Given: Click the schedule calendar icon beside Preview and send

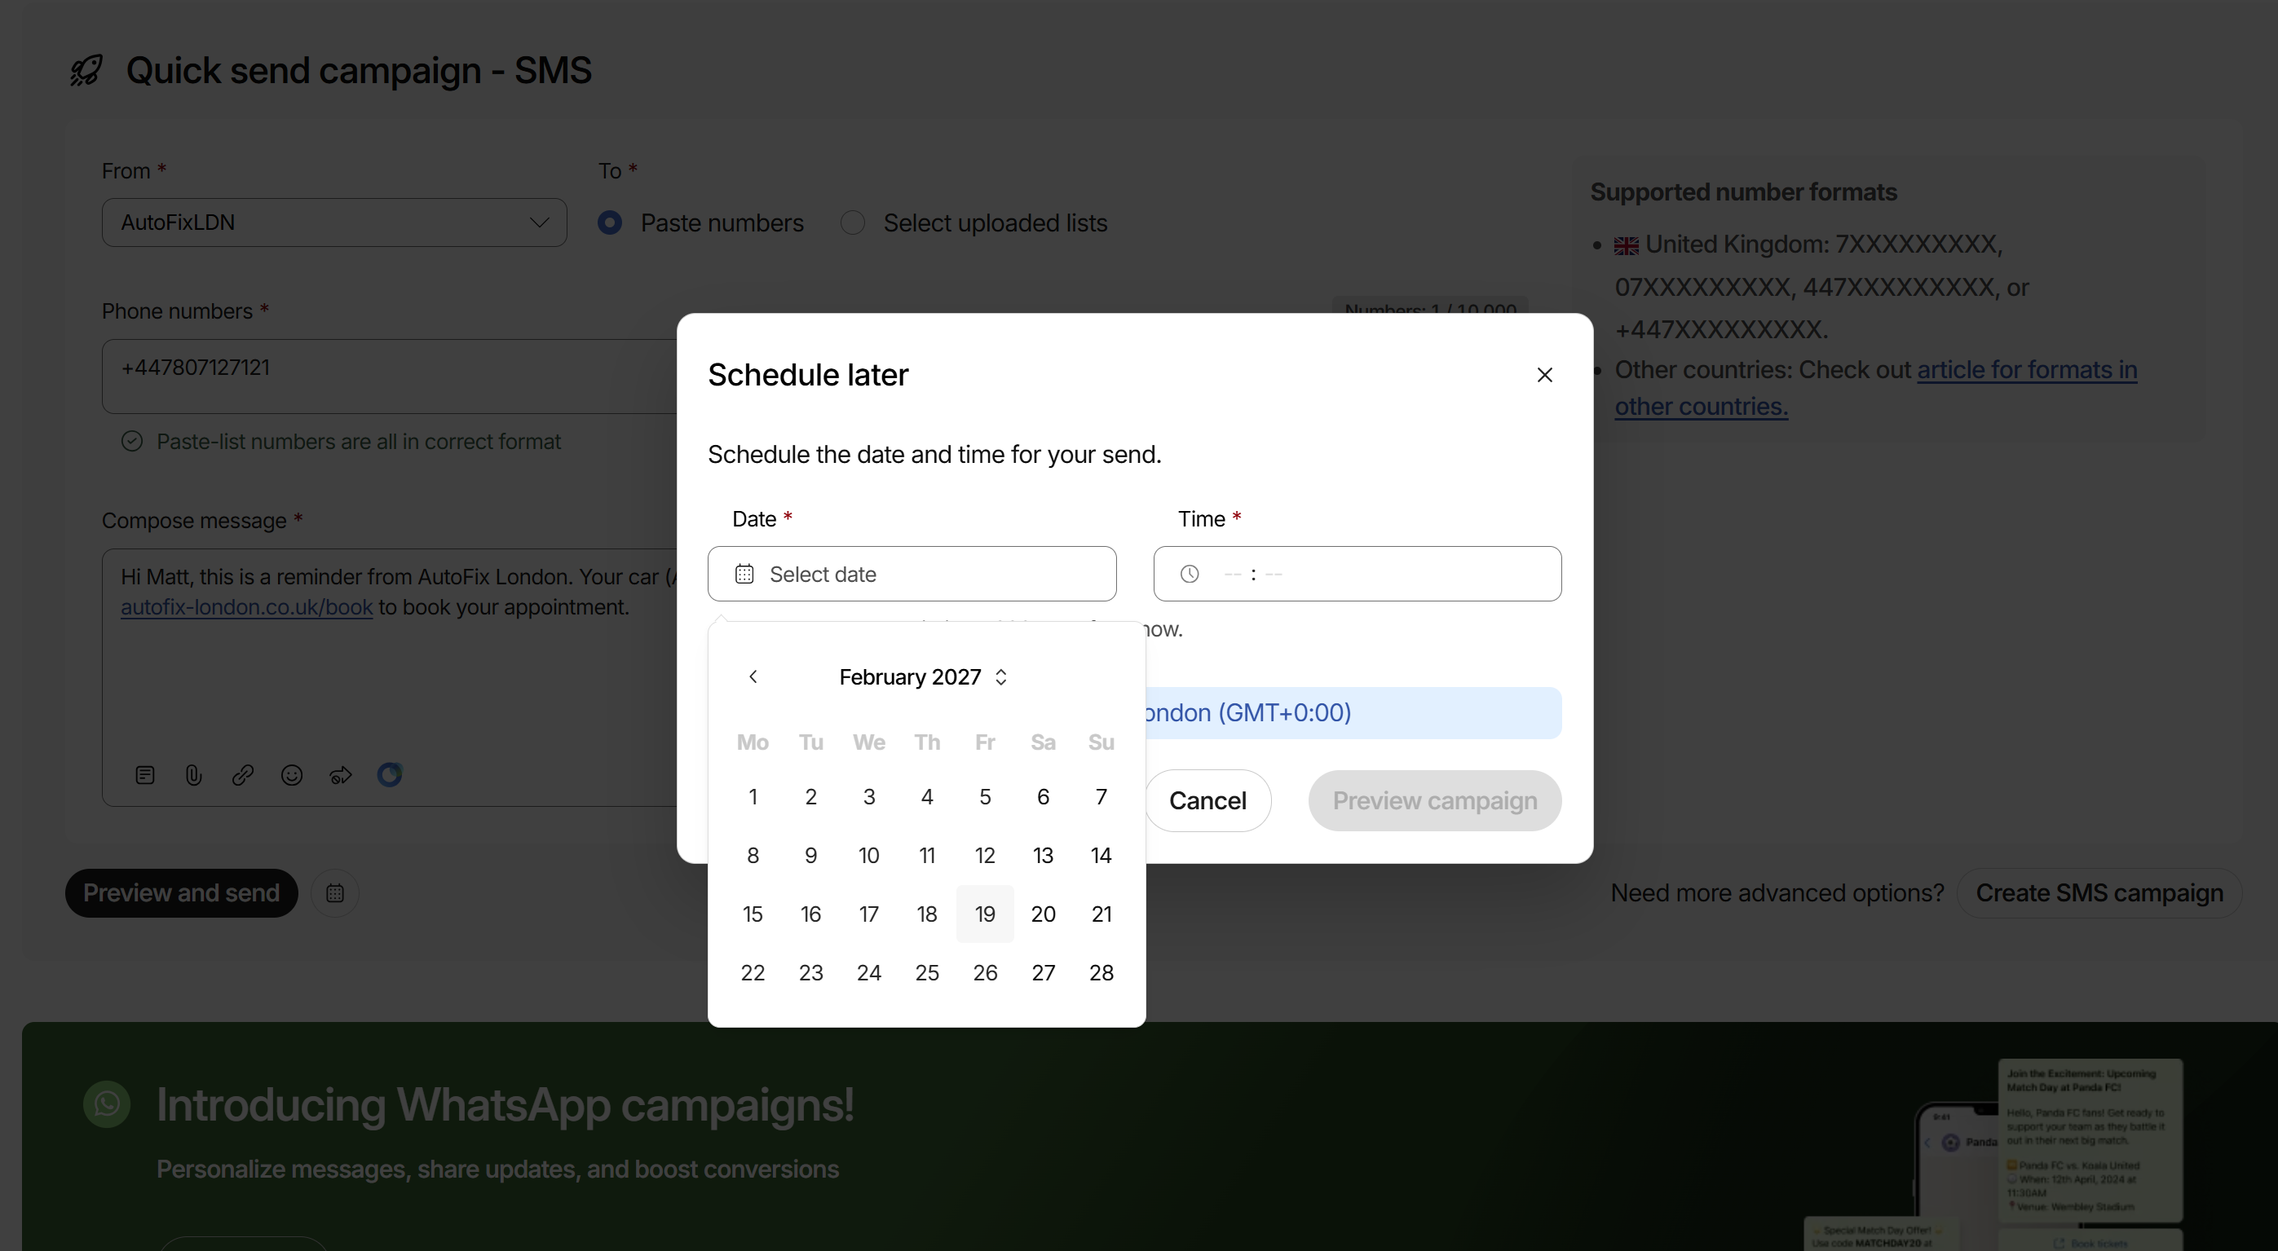Looking at the screenshot, I should [335, 893].
